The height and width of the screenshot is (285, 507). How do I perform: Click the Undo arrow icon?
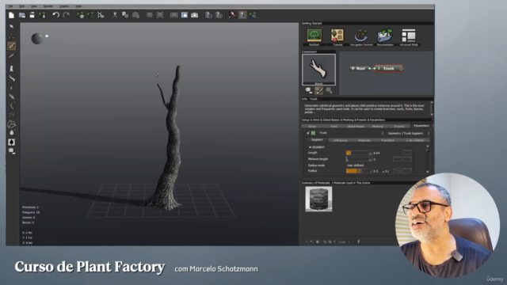[56, 15]
